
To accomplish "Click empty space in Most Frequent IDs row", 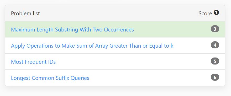I will tap(133, 61).
